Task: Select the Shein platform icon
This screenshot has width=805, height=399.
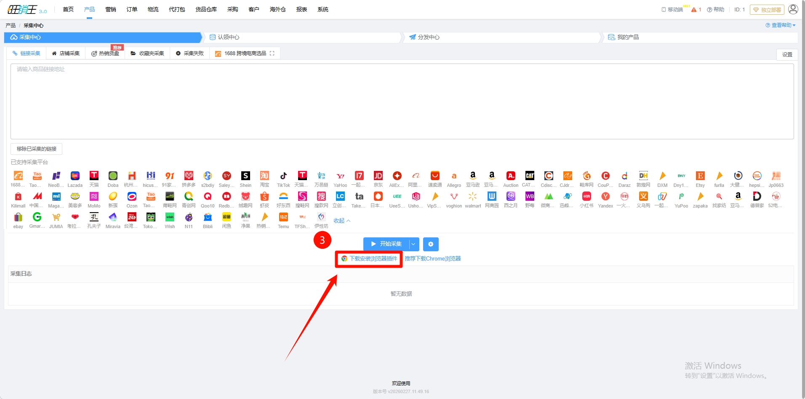Action: 245,176
